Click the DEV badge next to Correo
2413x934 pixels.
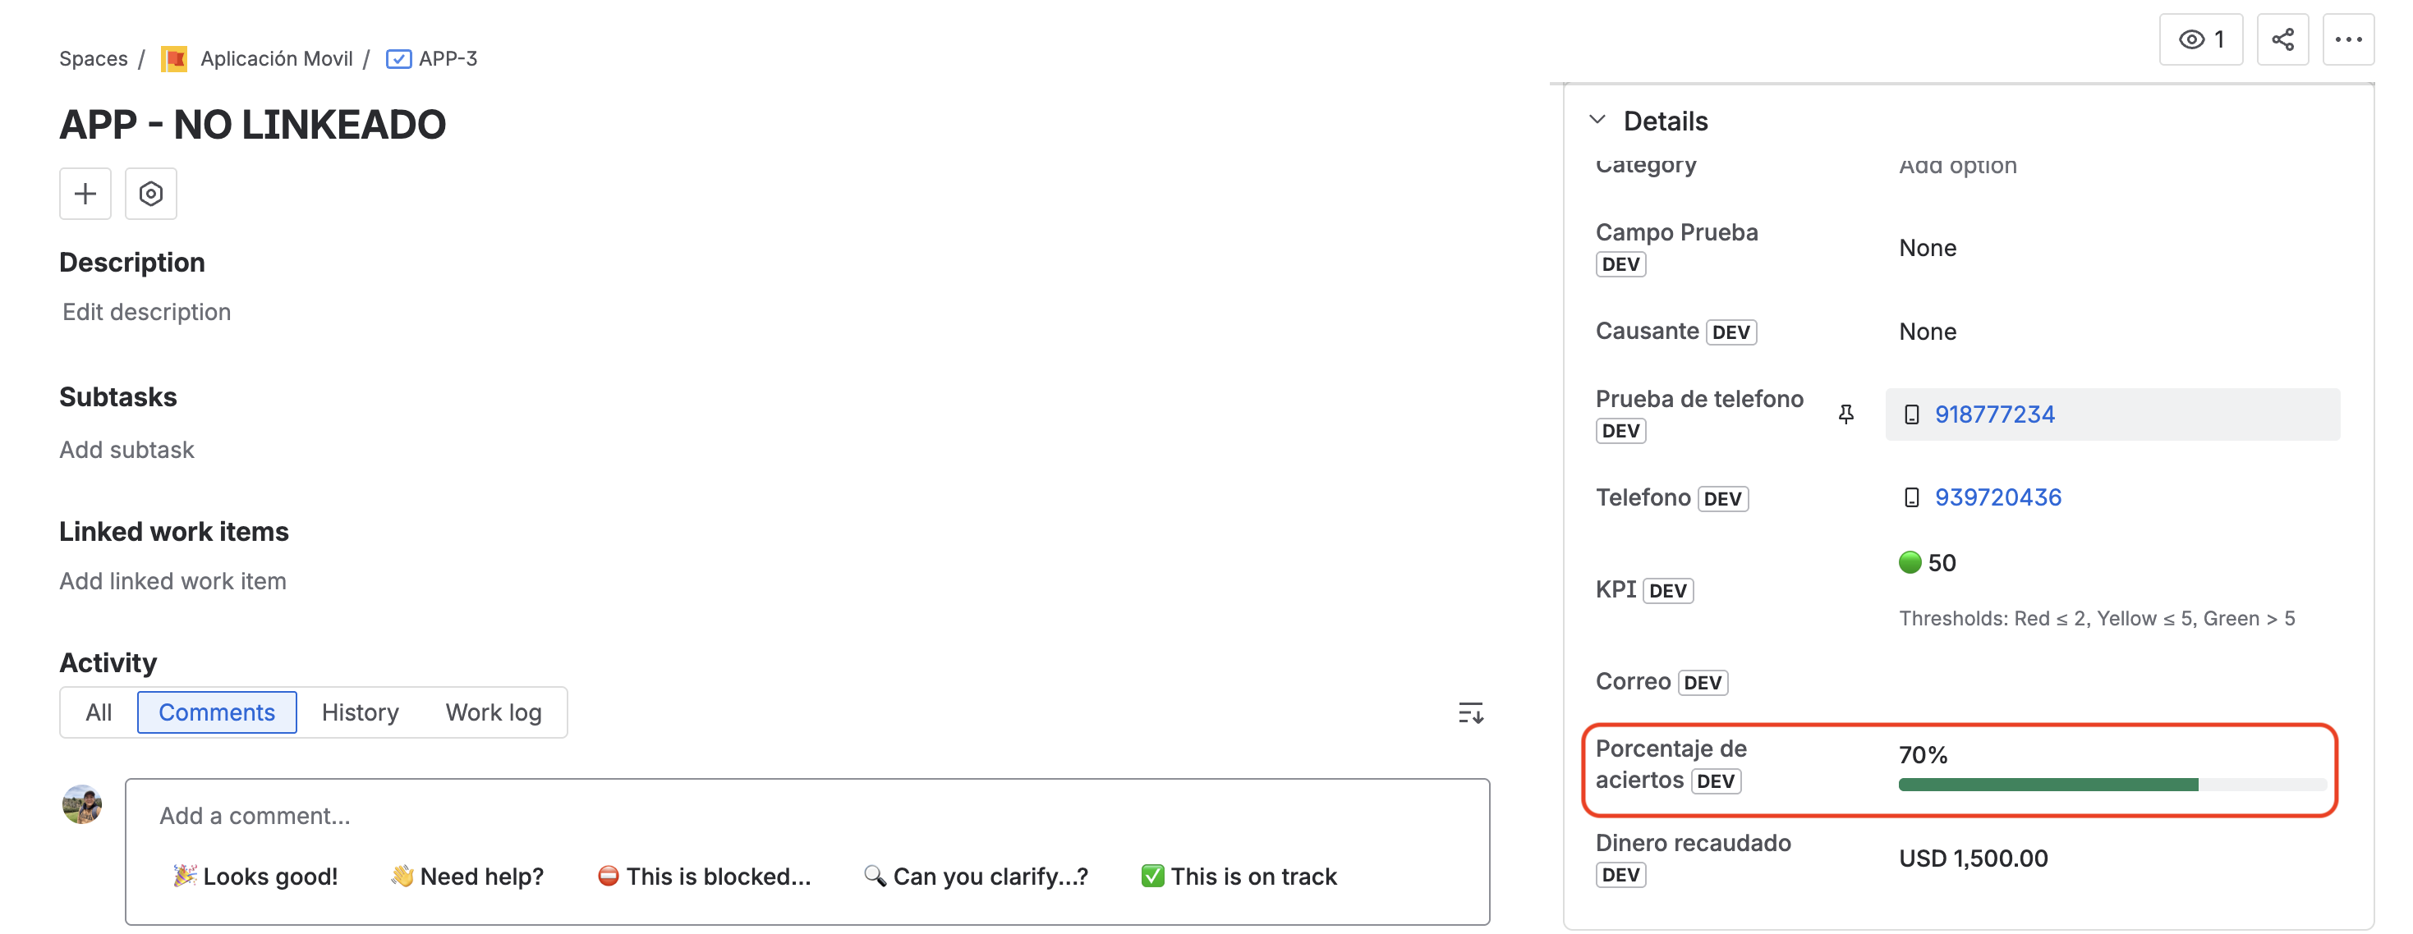coord(1702,682)
